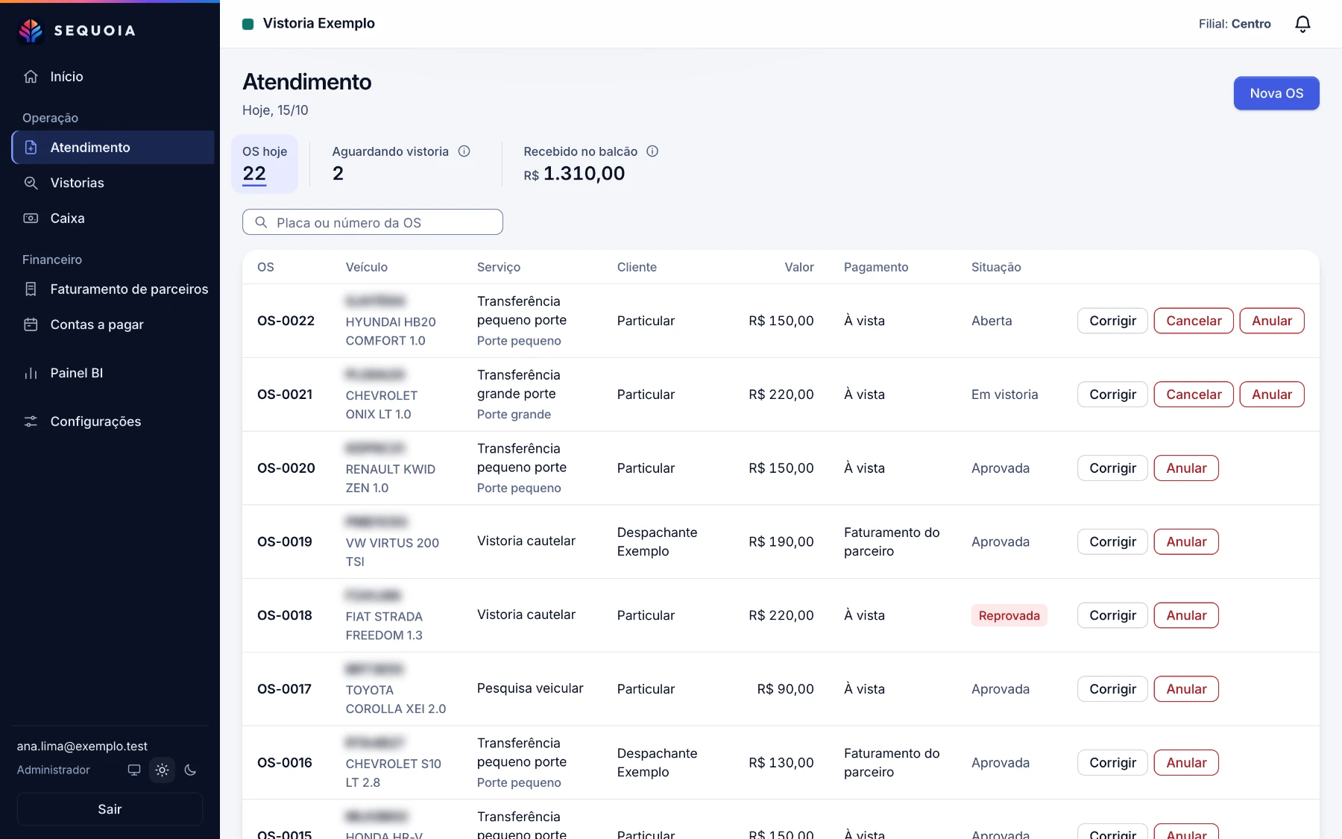The image size is (1342, 839).
Task: Switch to light theme sun icon
Action: [x=163, y=770]
